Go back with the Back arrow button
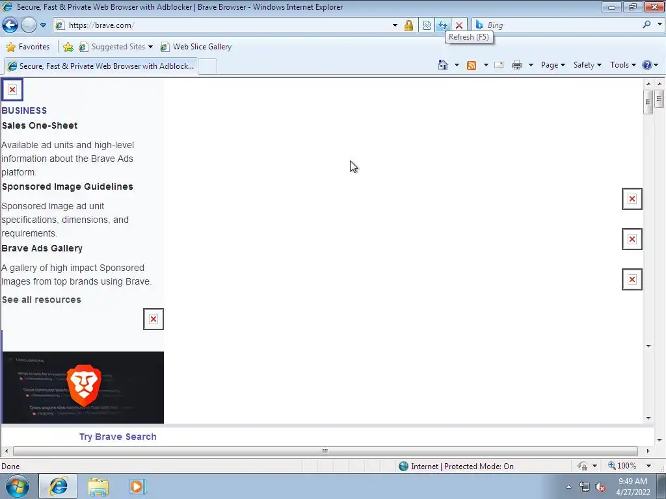The image size is (666, 499). point(10,25)
